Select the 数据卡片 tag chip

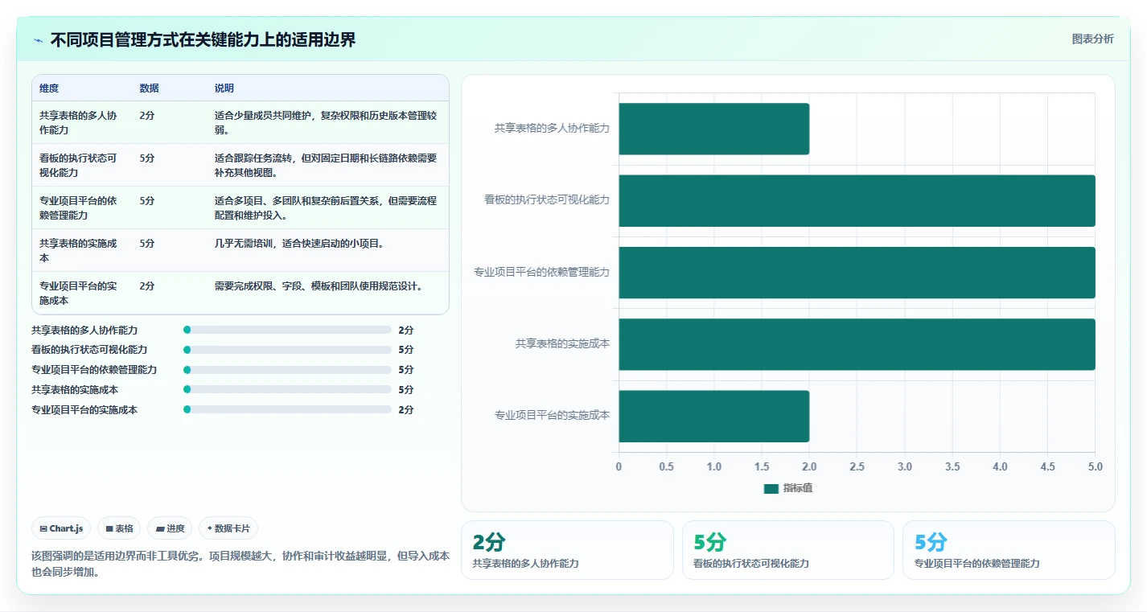click(228, 528)
